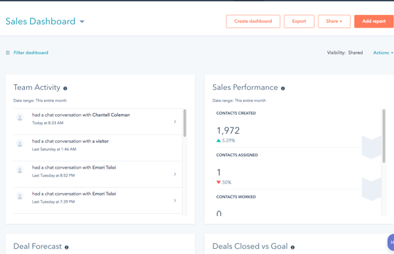Click the Sales Performance report title

point(245,87)
